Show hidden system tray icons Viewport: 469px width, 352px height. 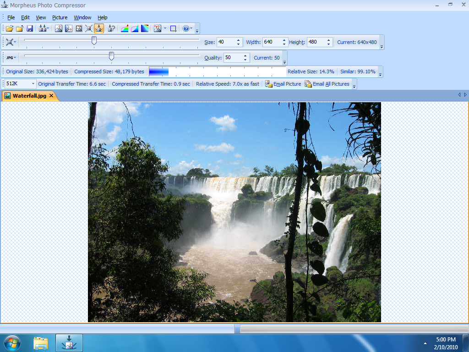pyautogui.click(x=425, y=343)
